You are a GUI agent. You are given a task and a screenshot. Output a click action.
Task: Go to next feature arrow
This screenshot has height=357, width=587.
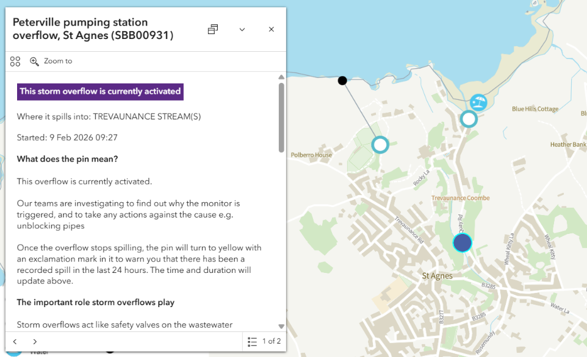(35, 342)
